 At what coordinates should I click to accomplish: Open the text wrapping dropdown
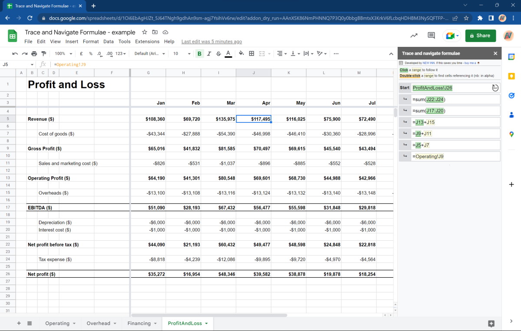click(308, 53)
